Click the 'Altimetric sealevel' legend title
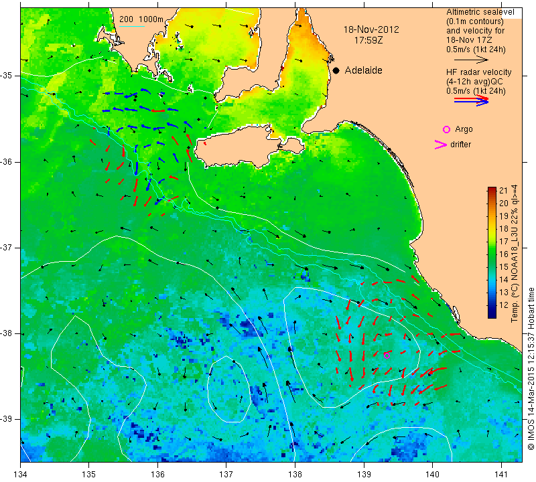The height and width of the screenshot is (482, 536). (480, 12)
